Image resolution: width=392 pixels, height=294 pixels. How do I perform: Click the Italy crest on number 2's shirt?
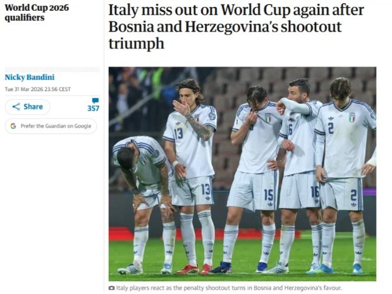352,117
